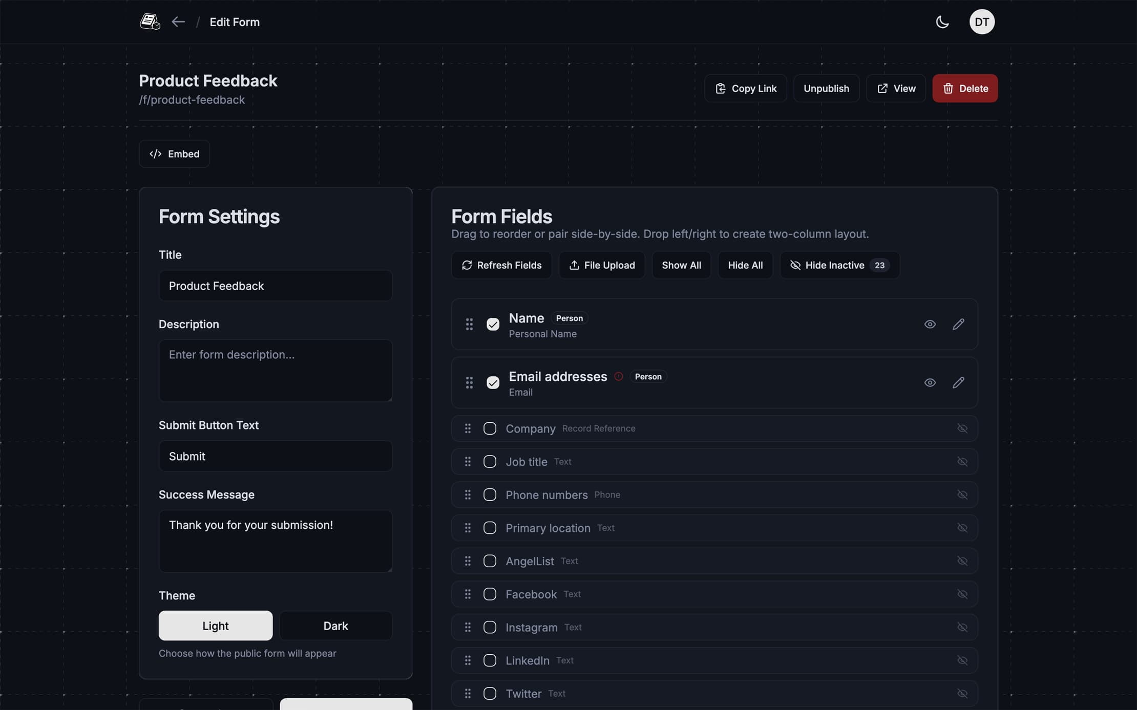The image size is (1137, 710).
Task: Open the Embed code option
Action: coord(174,154)
